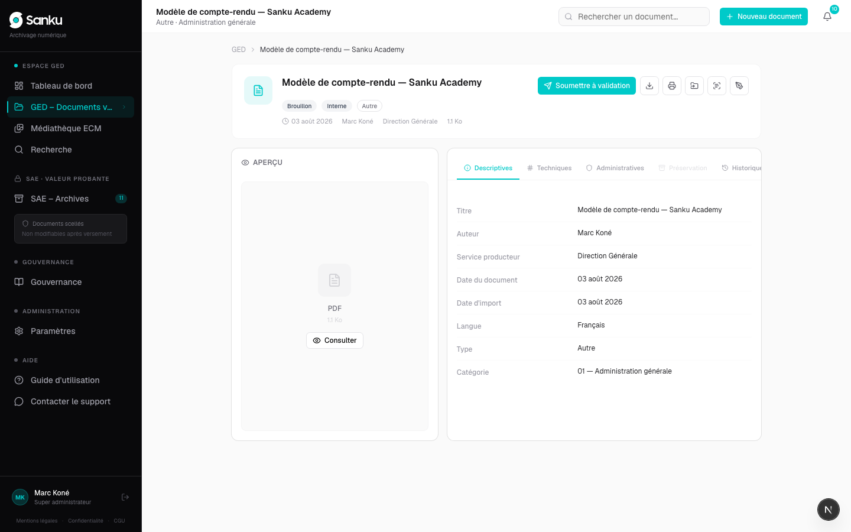Click Contacter le support
The image size is (851, 532).
click(71, 401)
